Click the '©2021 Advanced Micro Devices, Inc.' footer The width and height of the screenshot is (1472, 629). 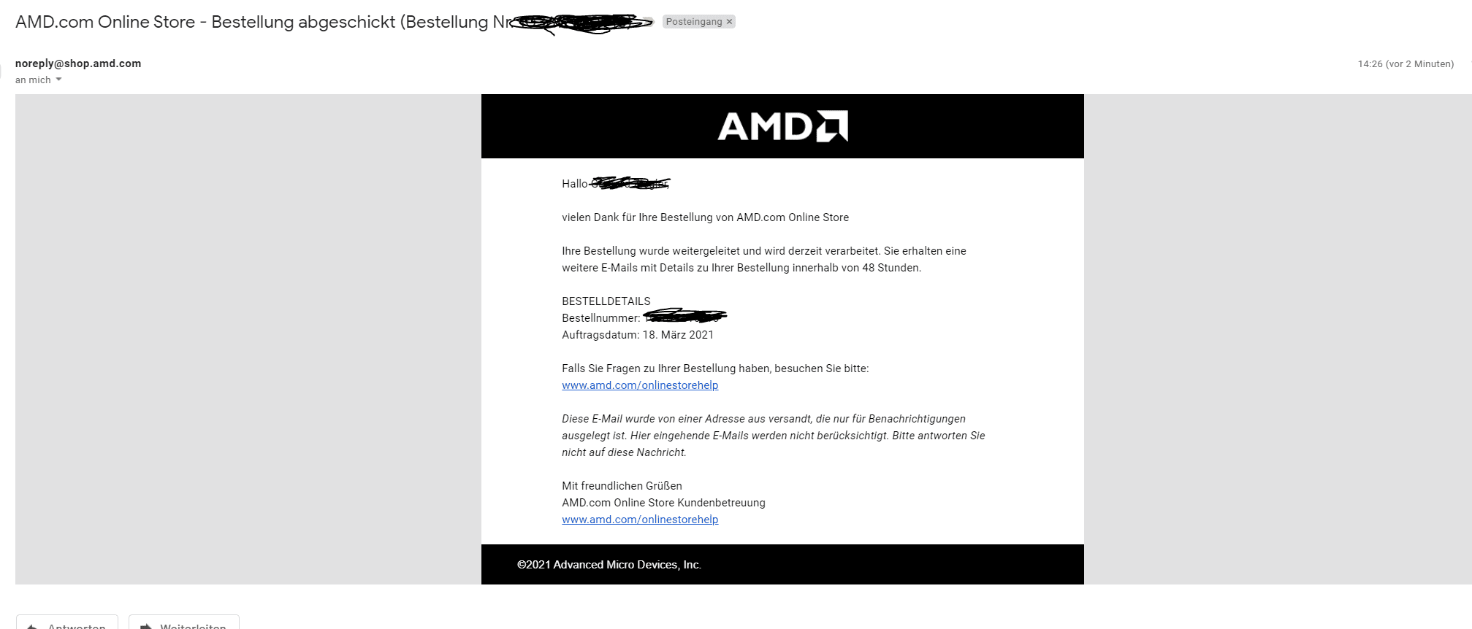(x=609, y=565)
